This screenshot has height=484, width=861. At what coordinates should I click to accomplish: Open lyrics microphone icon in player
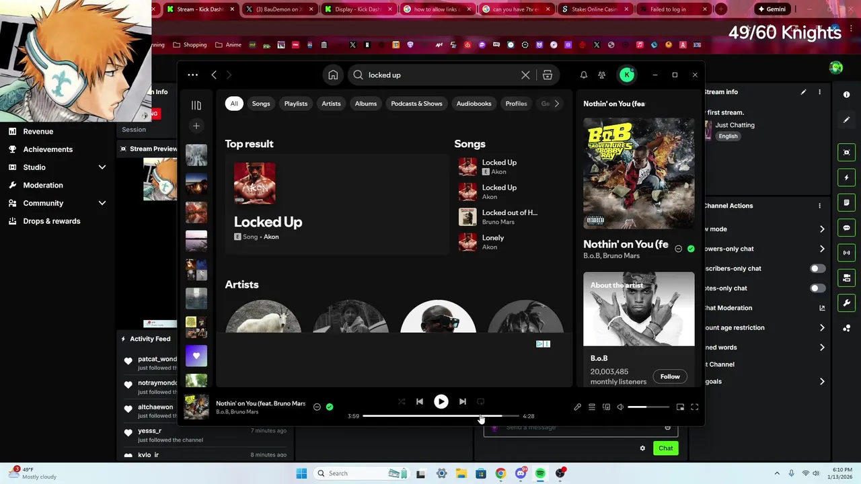[577, 407]
